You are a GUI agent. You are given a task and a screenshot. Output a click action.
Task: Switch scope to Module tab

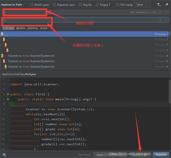(21, 28)
